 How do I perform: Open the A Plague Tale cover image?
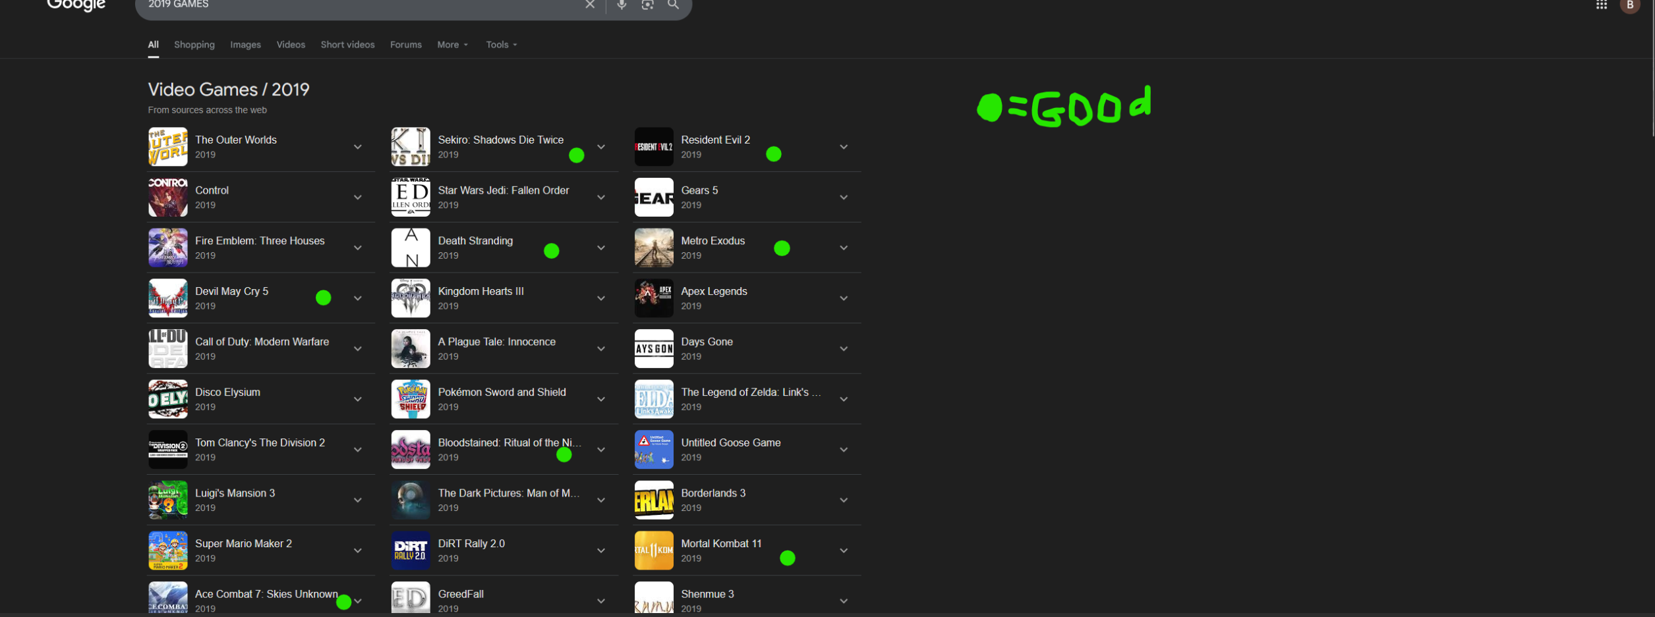click(x=411, y=349)
